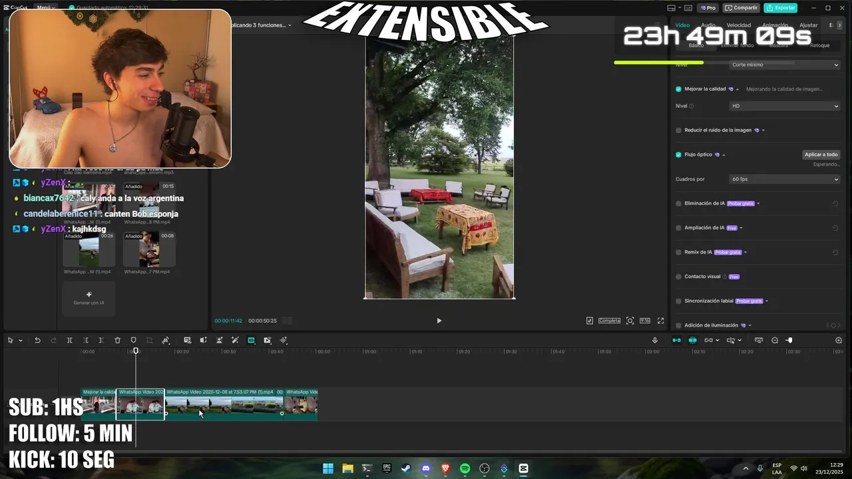Click the video stabilization play icon
This screenshot has width=852, height=479.
(x=268, y=340)
